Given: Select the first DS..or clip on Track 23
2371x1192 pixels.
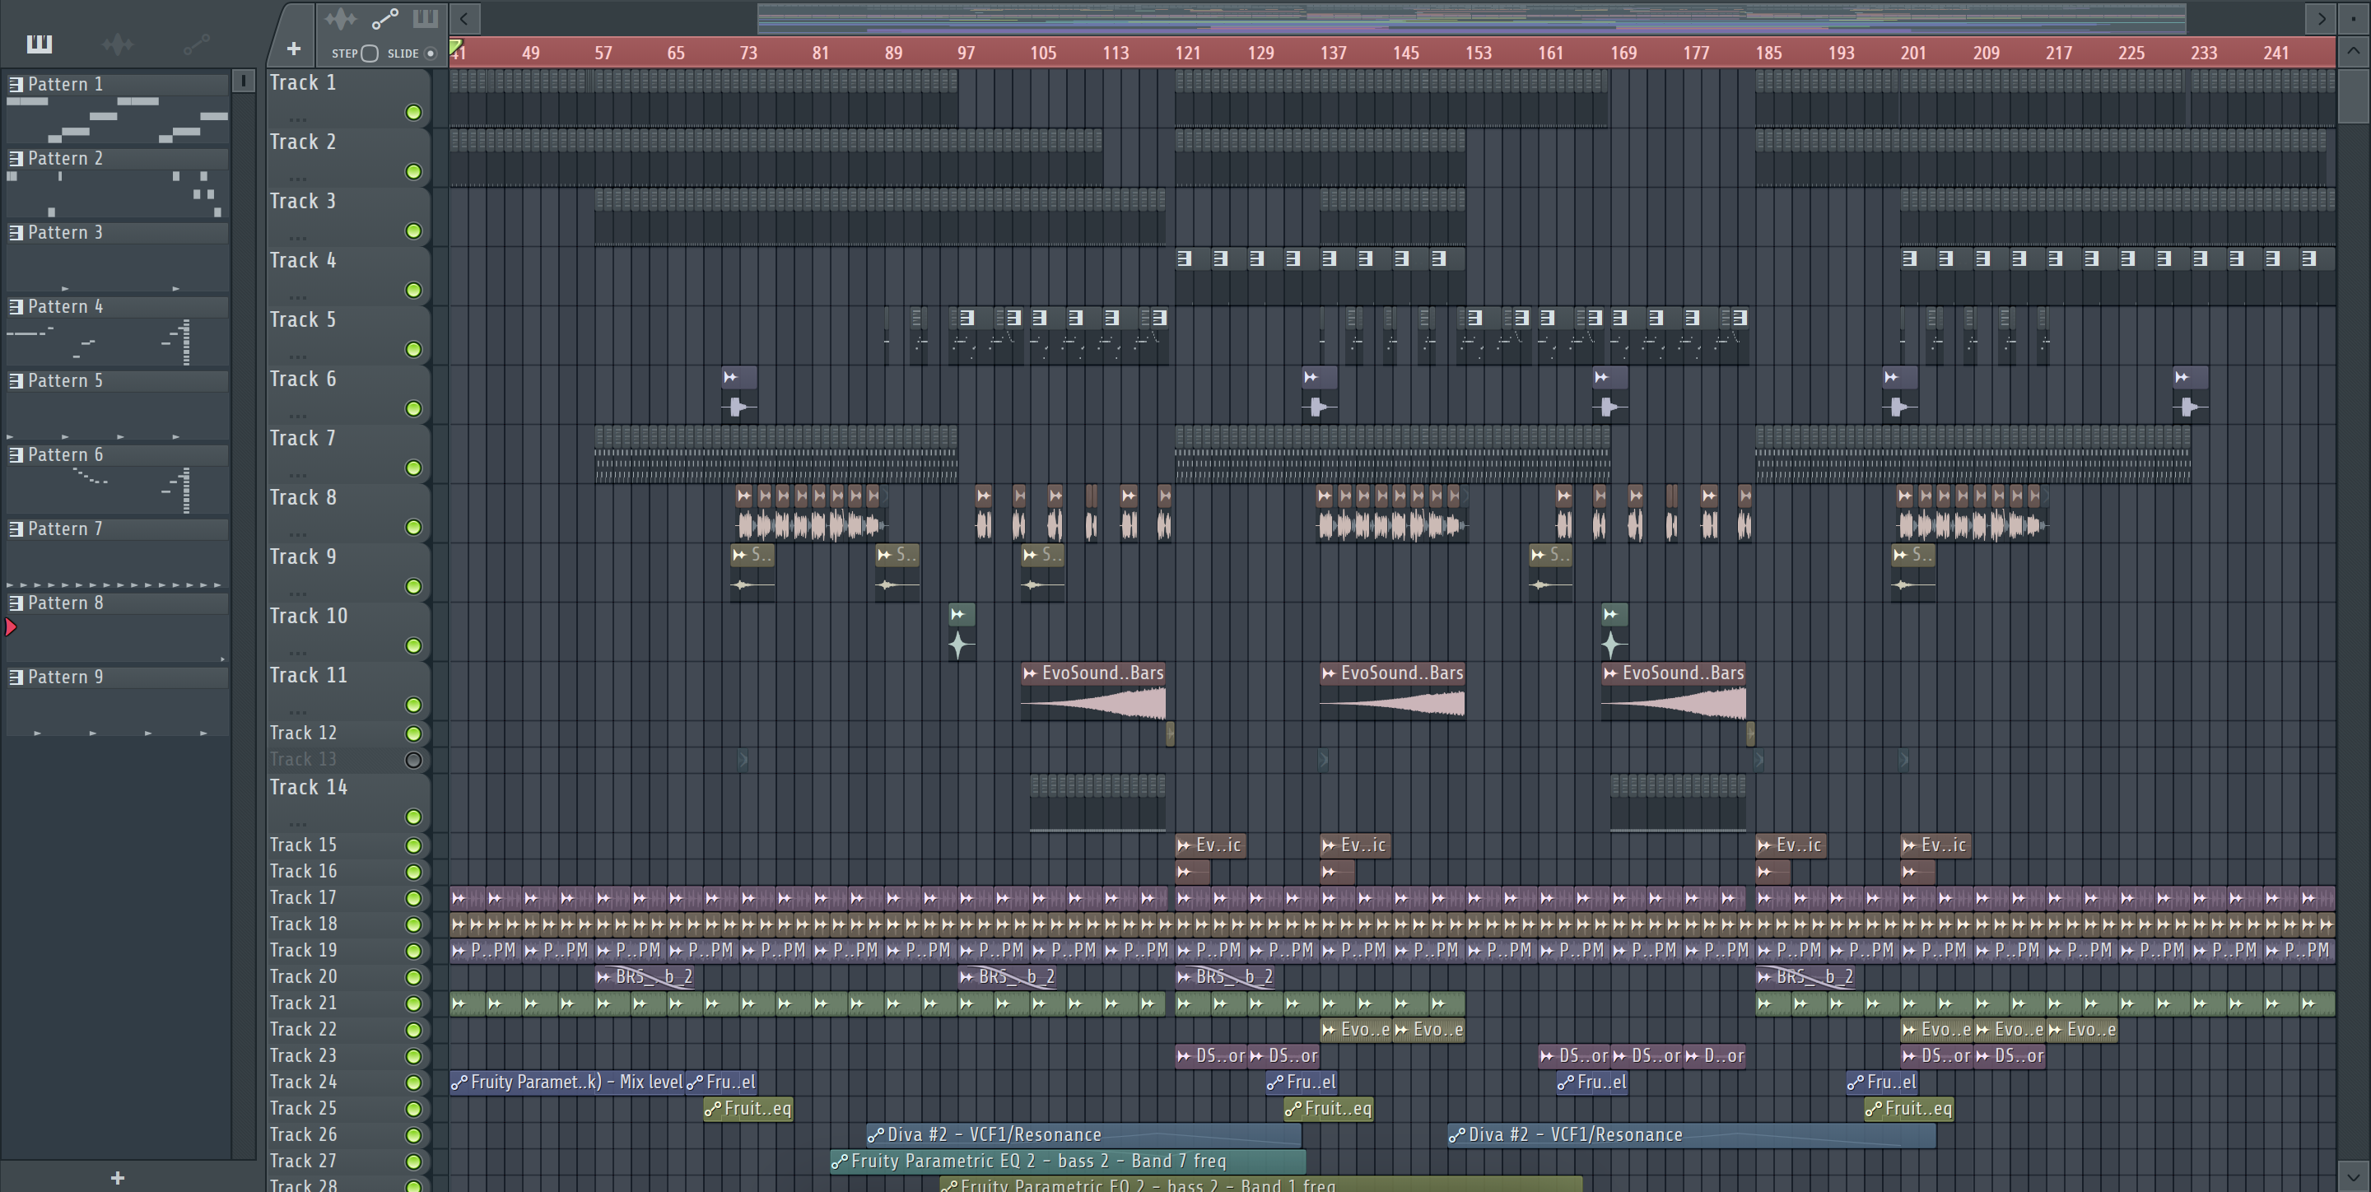Looking at the screenshot, I should [x=1211, y=1057].
